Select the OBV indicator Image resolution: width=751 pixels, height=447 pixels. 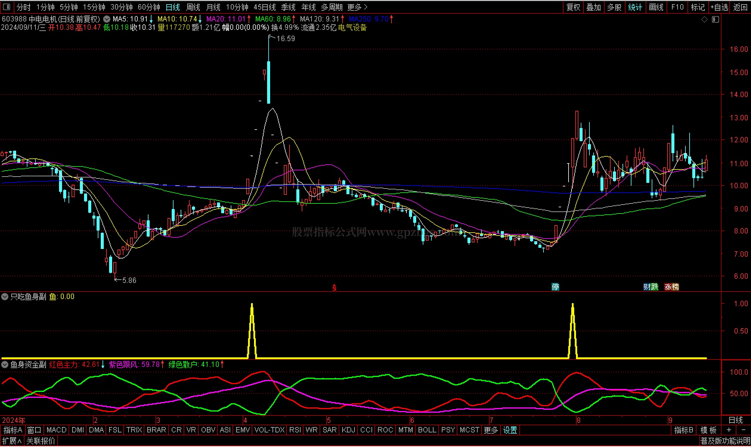coord(208,431)
